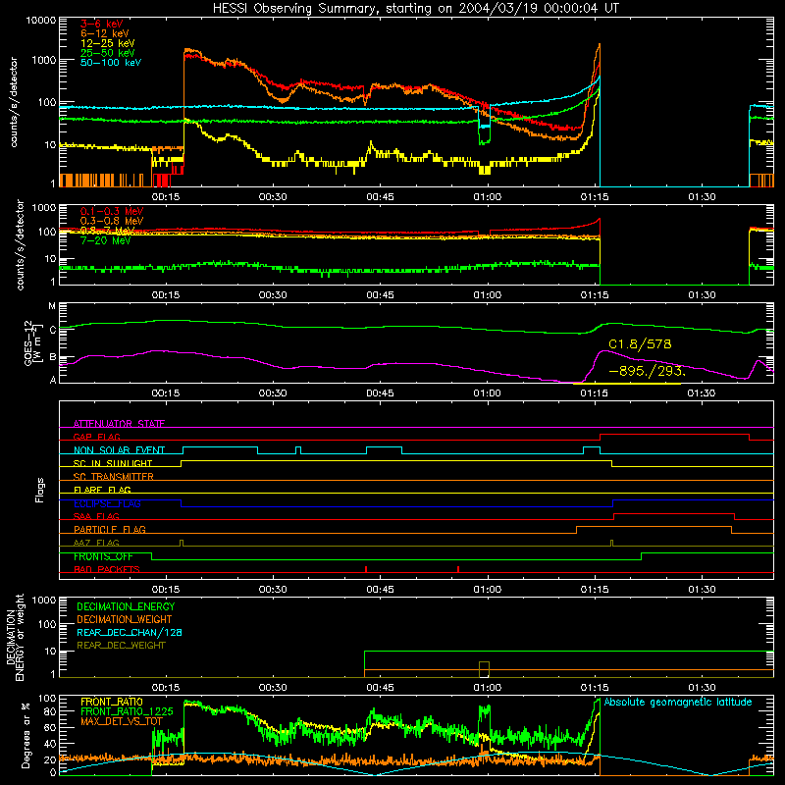Select the 12-25 keV legend label

click(108, 43)
